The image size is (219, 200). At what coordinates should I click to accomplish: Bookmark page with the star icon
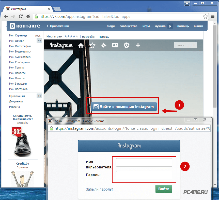(x=205, y=17)
